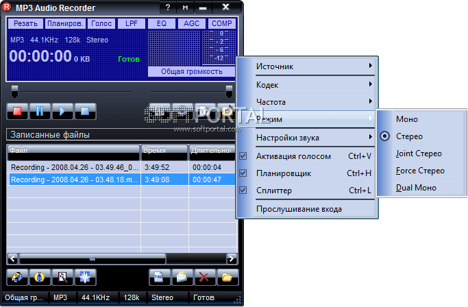Screen dimensions: 468x307
Task: Click the 3:49:52 time cell
Action: (x=157, y=167)
